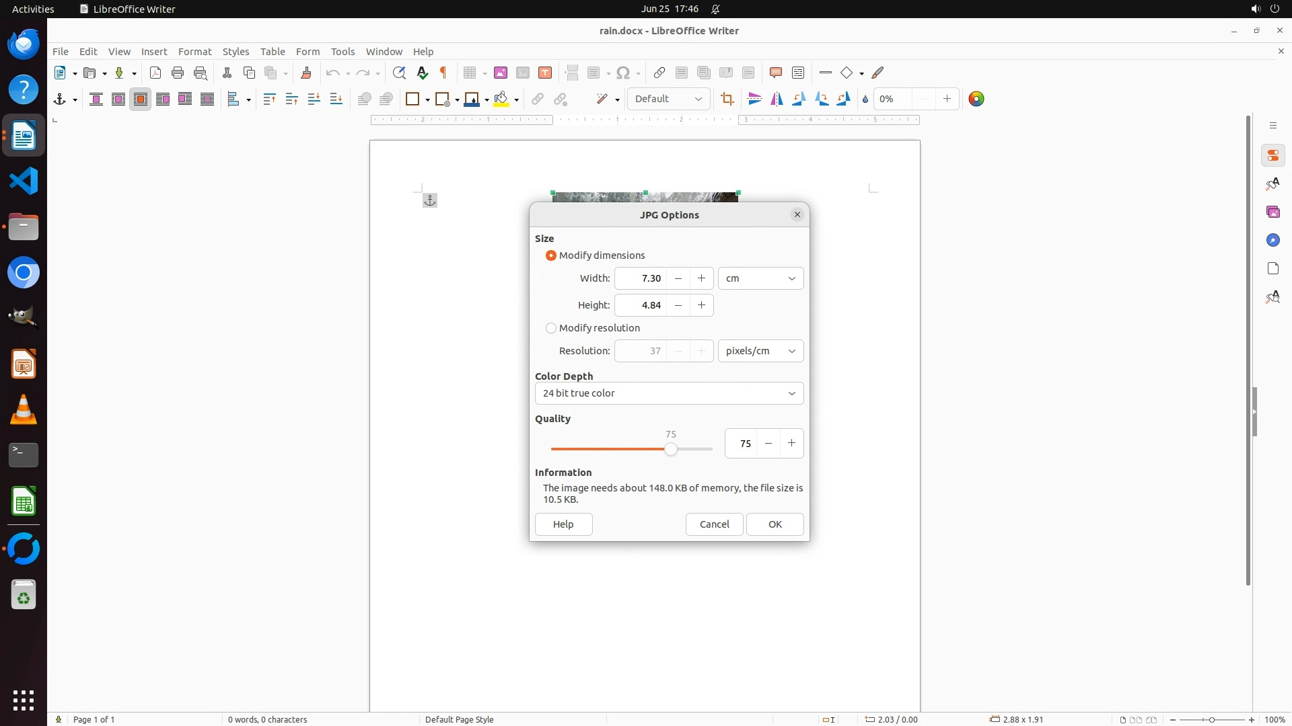Expand the Color Depth dropdown
The image size is (1292, 726).
click(x=669, y=393)
